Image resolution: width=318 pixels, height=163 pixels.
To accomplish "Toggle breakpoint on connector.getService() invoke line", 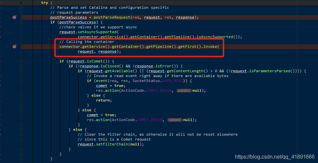I will click(x=14, y=47).
